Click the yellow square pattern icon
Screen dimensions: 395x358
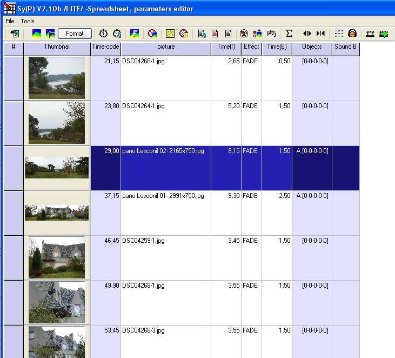click(170, 34)
